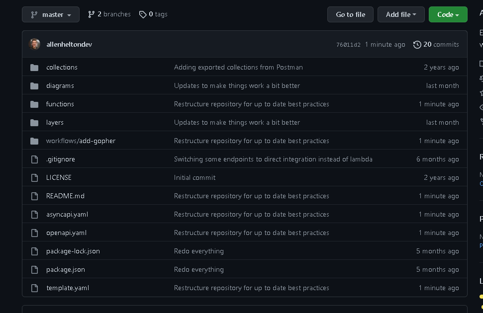Image resolution: width=483 pixels, height=313 pixels.
Task: Open the workflows/add-gopher folder
Action: 81,141
